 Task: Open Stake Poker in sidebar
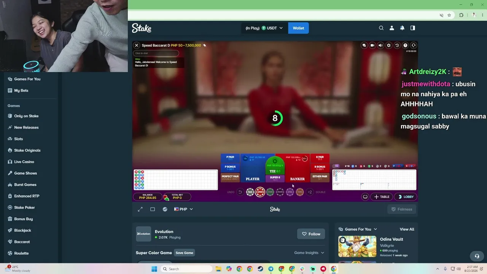tap(24, 207)
